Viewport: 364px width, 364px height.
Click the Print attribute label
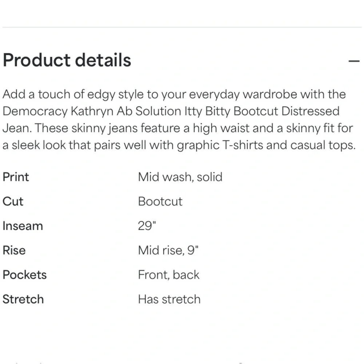click(x=16, y=177)
